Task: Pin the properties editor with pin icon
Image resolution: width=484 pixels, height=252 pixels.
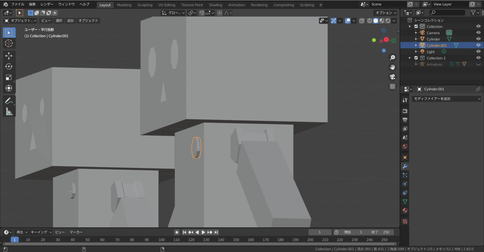Action: click(x=478, y=89)
